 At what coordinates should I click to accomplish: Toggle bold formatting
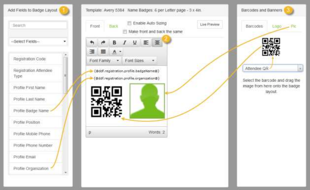[114, 43]
